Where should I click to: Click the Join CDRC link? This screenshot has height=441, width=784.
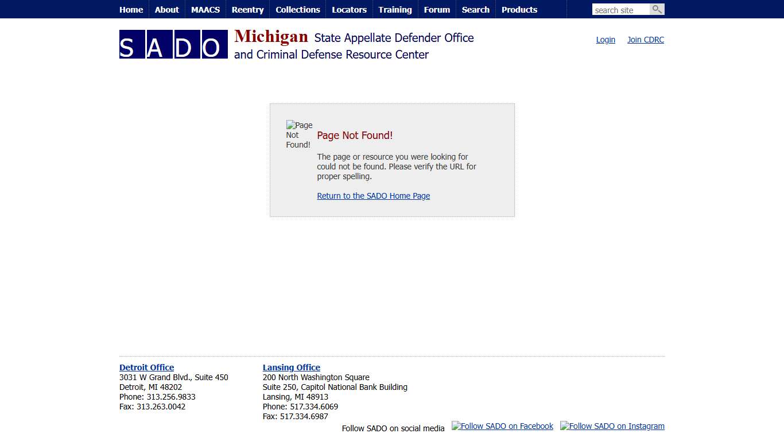[x=645, y=40]
